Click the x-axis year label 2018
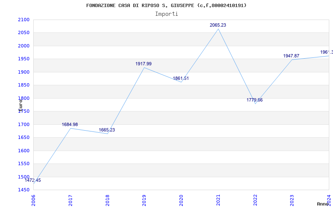Screen dimensions: 333x208 [107, 200]
